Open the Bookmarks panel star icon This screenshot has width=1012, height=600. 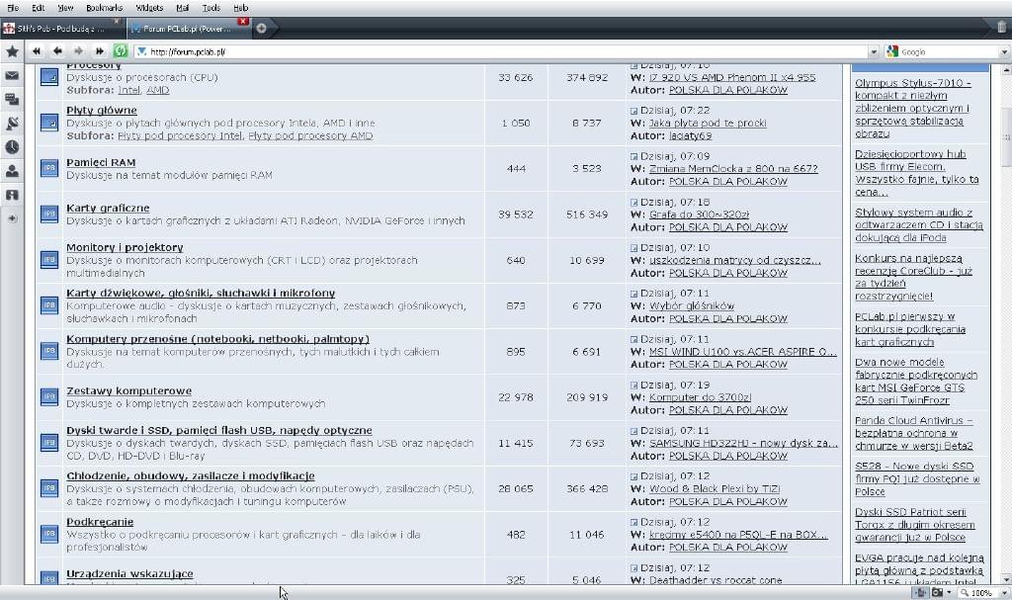(x=12, y=51)
